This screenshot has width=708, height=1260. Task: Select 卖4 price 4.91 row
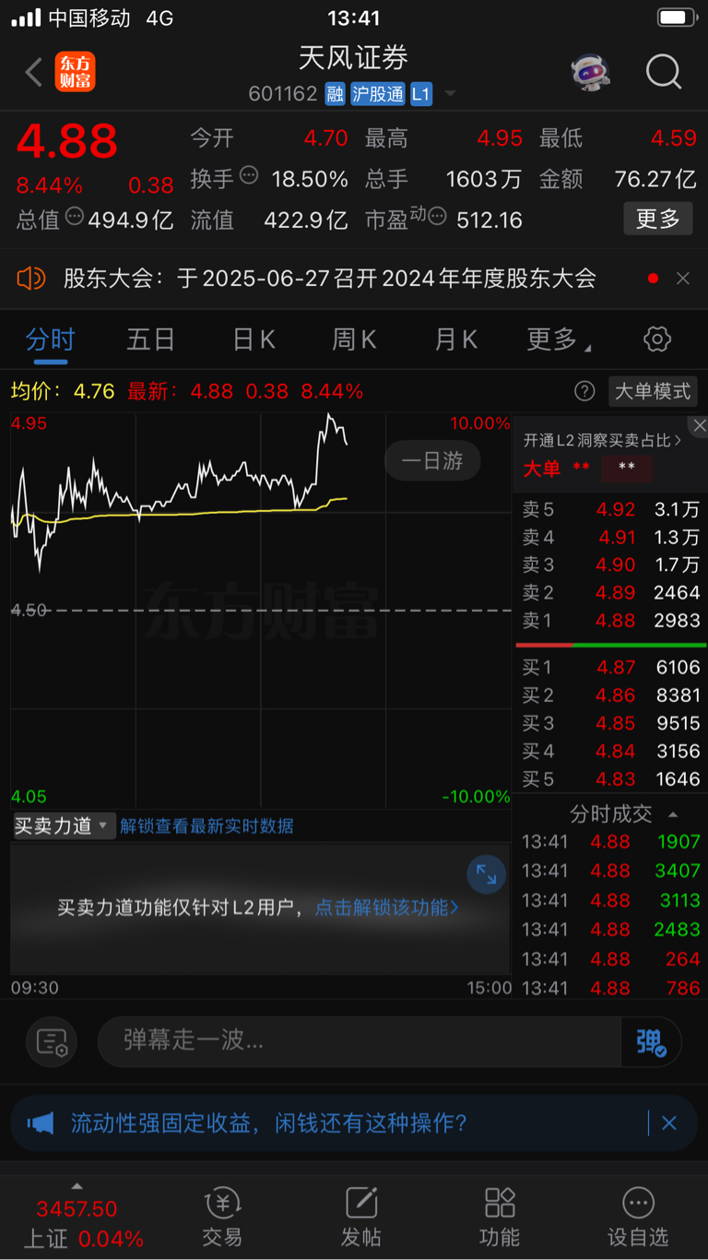tap(610, 537)
